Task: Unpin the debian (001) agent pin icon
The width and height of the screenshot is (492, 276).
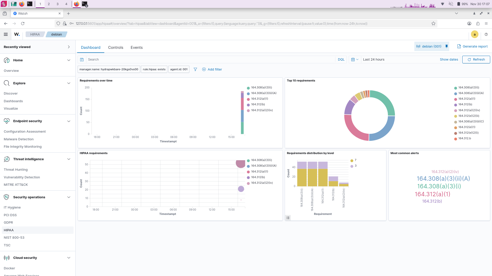Action: click(x=446, y=47)
